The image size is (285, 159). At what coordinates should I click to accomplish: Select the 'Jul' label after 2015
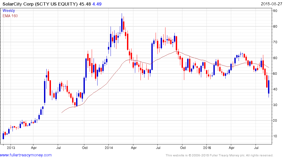[256, 148]
